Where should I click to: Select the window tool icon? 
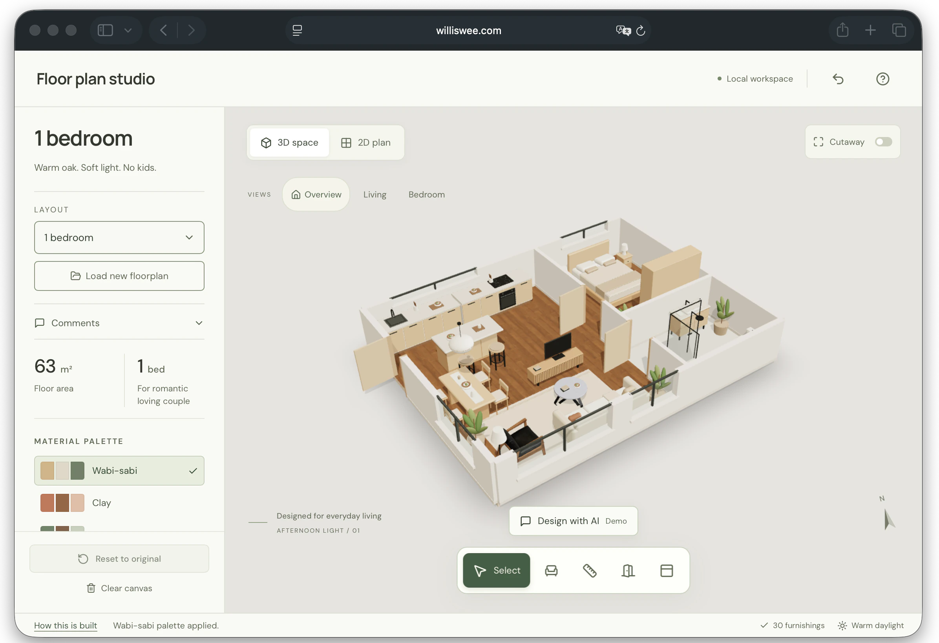click(x=666, y=570)
